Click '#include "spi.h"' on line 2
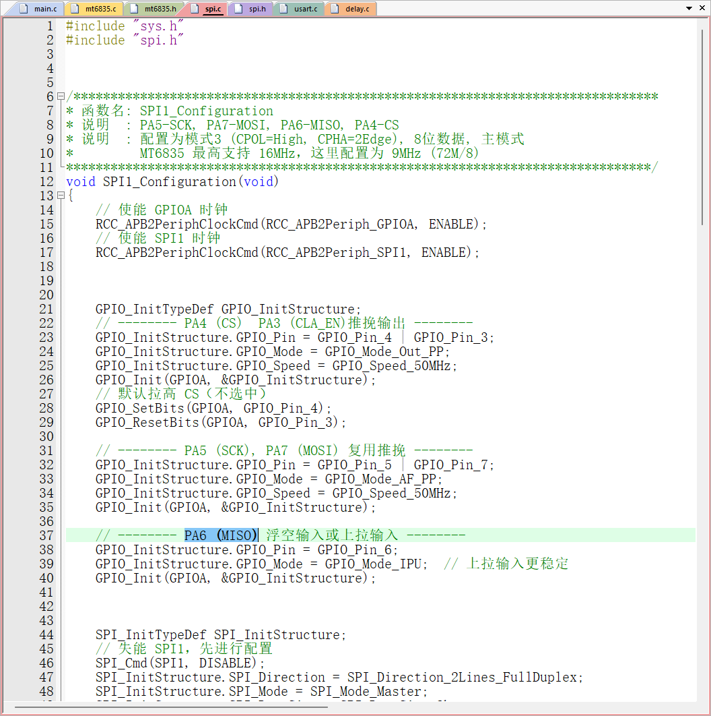 coord(125,40)
